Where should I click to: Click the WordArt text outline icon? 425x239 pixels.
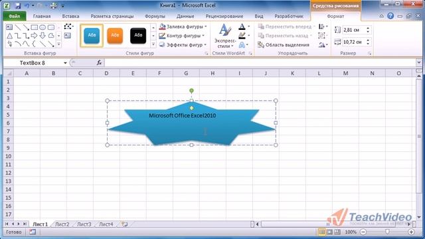pos(242,35)
